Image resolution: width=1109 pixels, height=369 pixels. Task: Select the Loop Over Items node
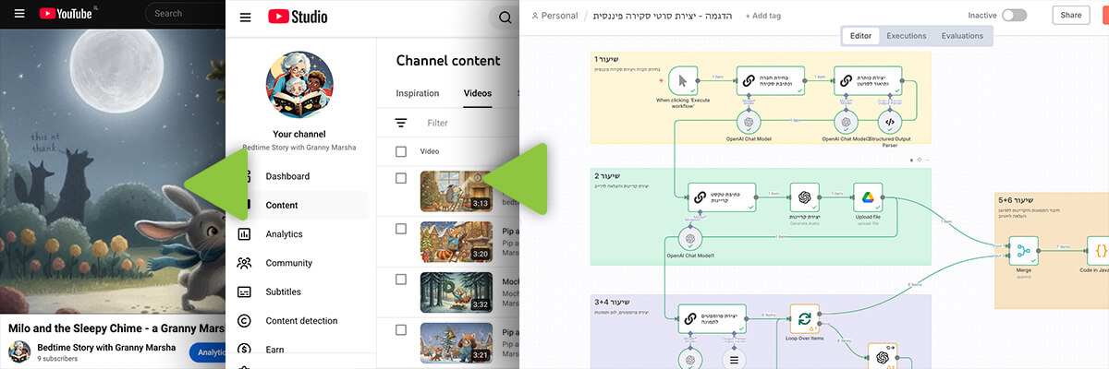(804, 319)
